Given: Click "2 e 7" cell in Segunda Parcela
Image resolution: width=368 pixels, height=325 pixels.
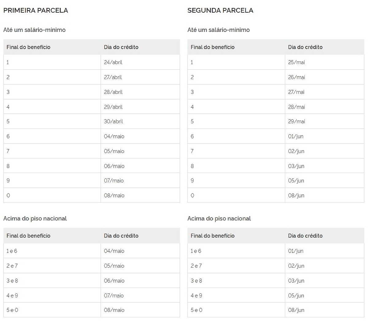Looking at the screenshot, I should tap(196, 266).
